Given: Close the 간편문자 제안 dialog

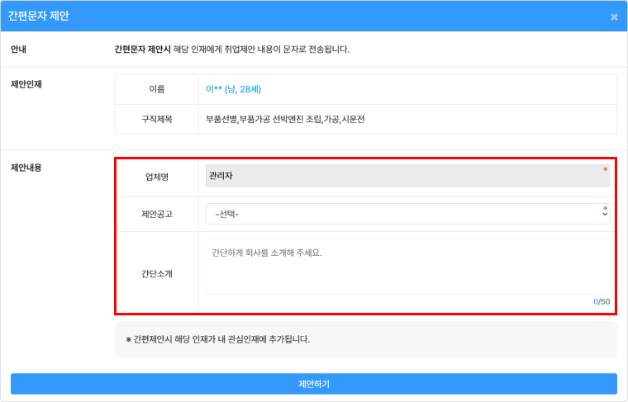Looking at the screenshot, I should coord(613,17).
